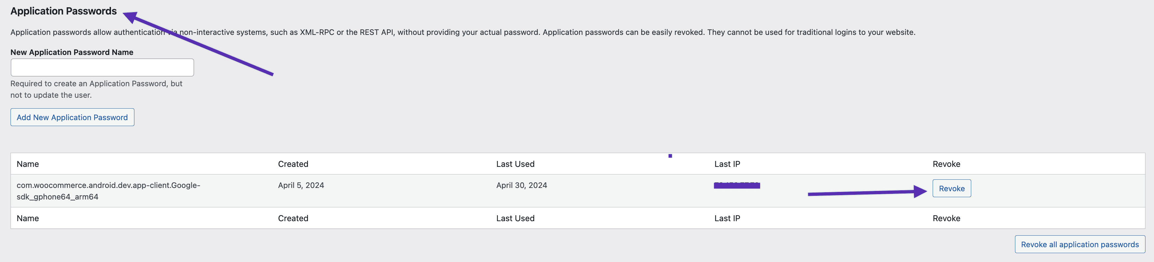Image resolution: width=1154 pixels, height=262 pixels.
Task: Click the New Application Password Name field
Action: pyautogui.click(x=102, y=67)
